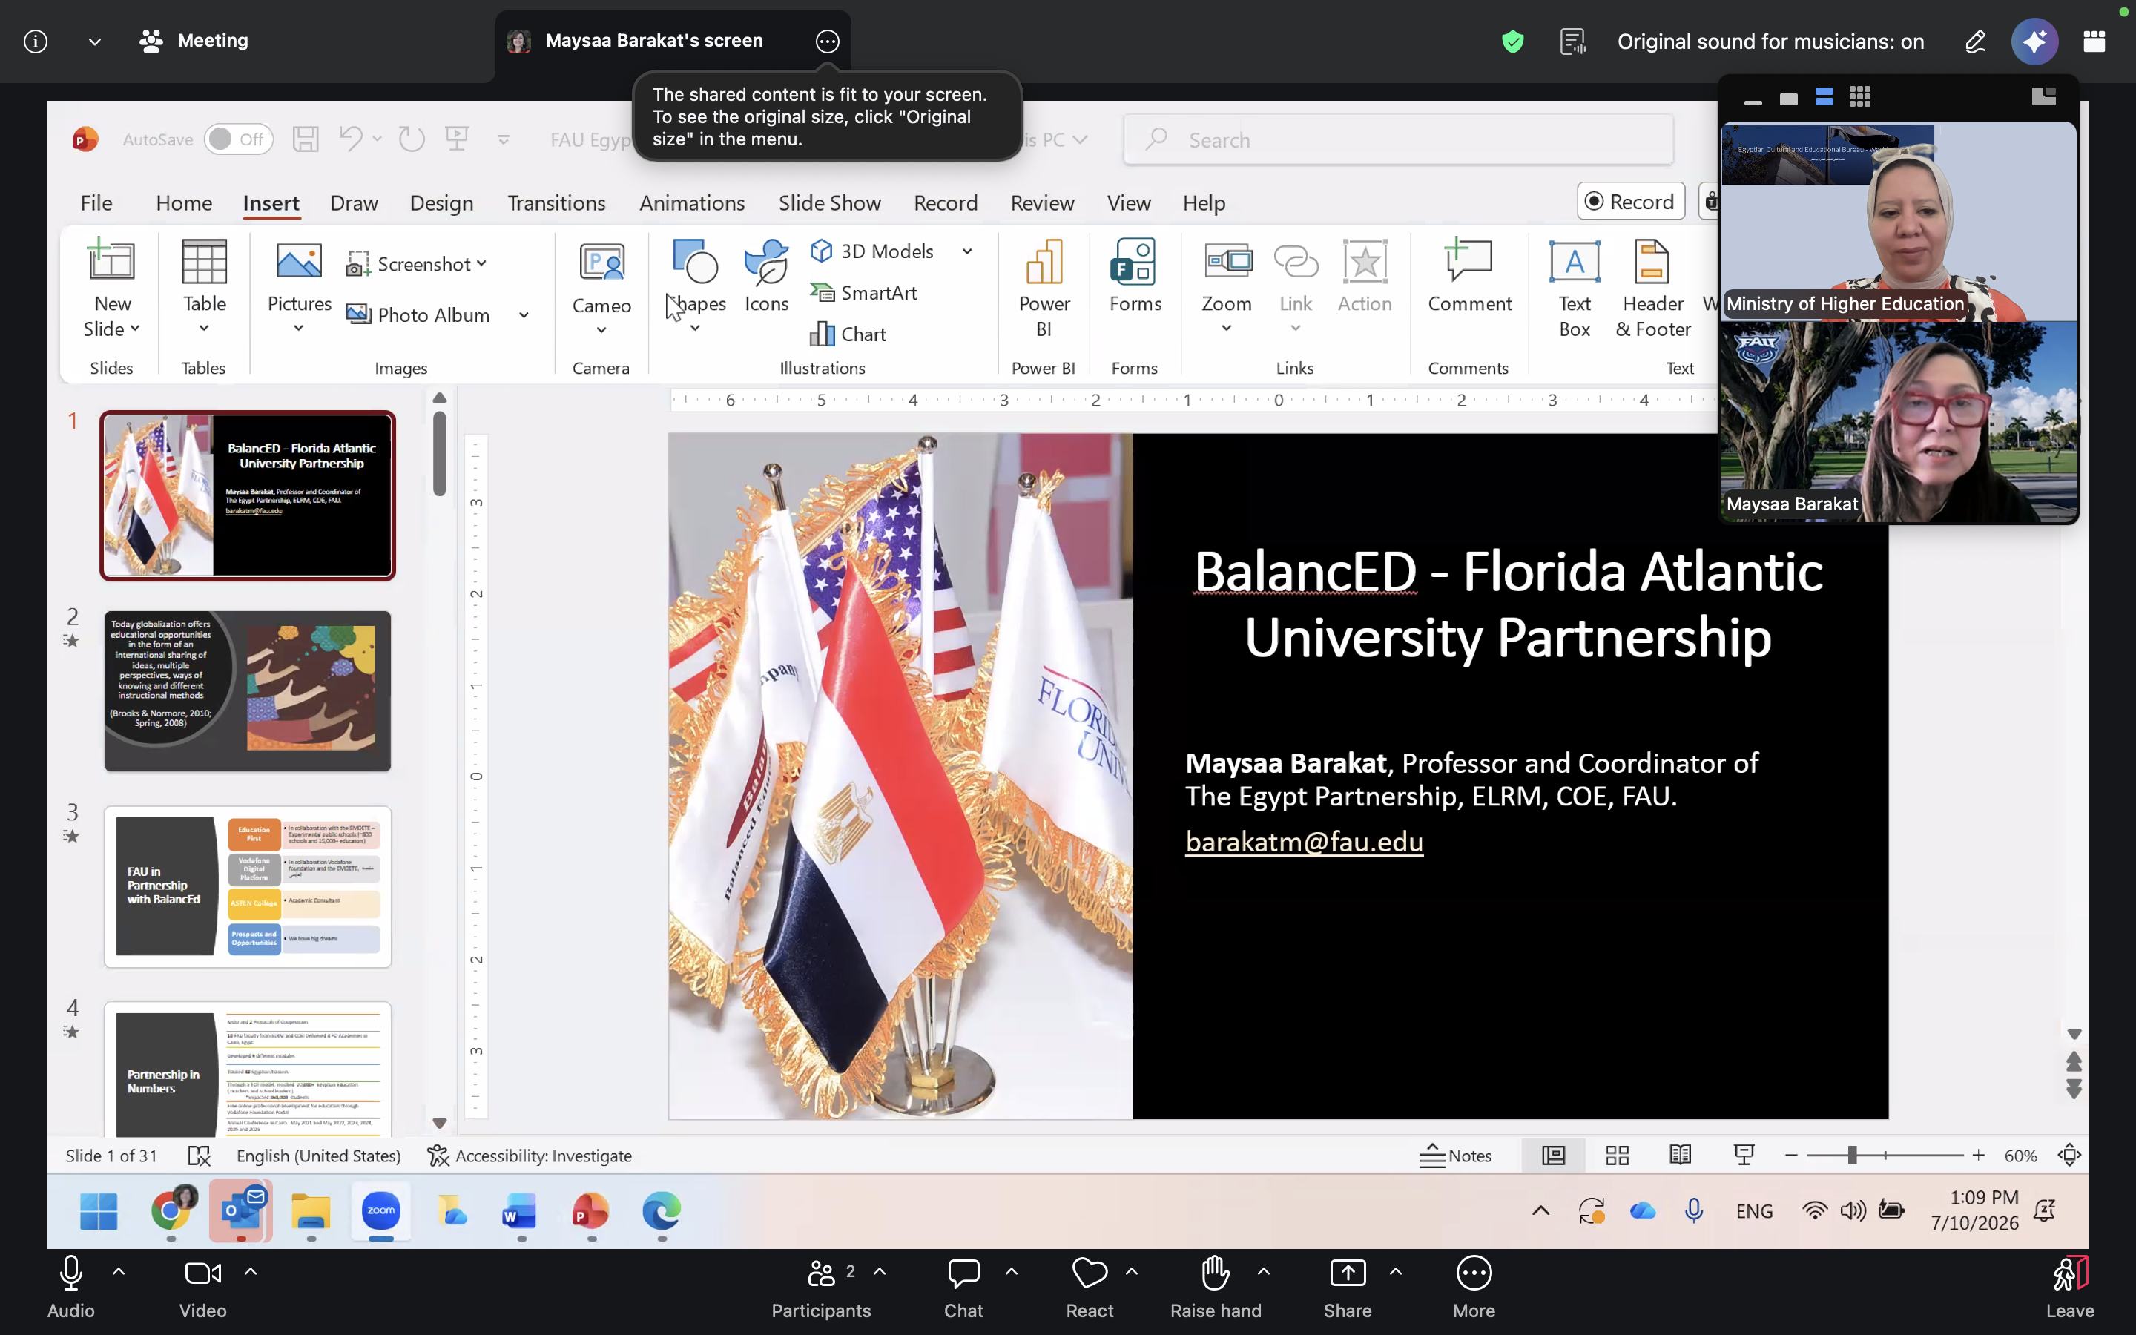
Task: Toggle Normal view in status bar
Action: (1552, 1156)
